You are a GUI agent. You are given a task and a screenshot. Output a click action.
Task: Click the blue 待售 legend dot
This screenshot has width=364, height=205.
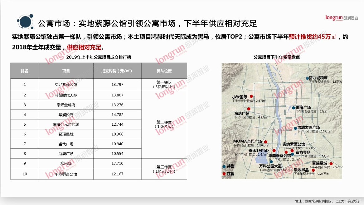point(224,166)
